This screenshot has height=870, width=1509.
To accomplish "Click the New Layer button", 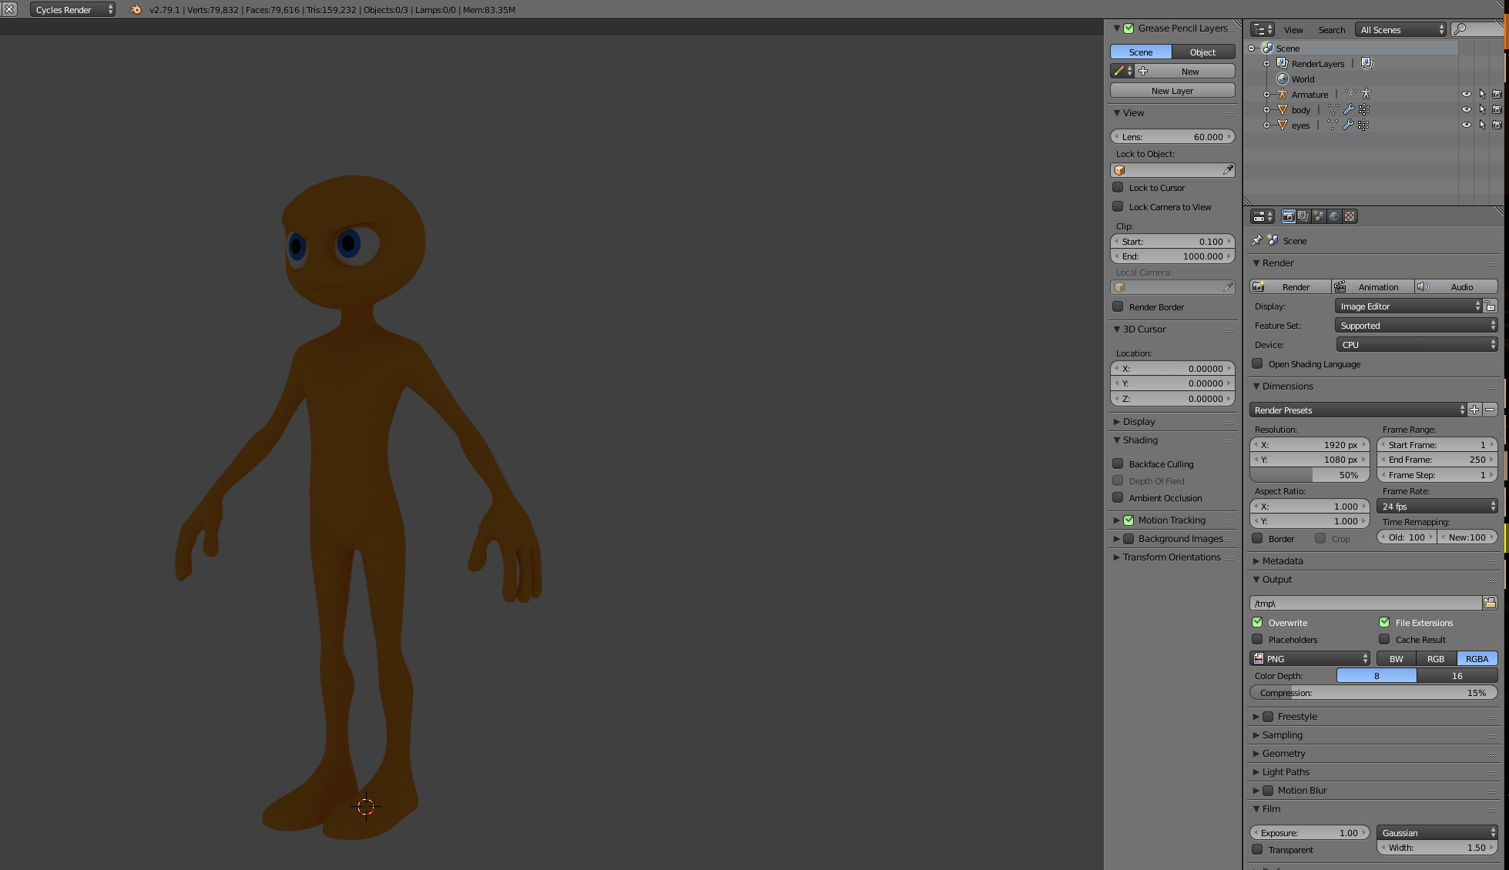I will [1172, 90].
